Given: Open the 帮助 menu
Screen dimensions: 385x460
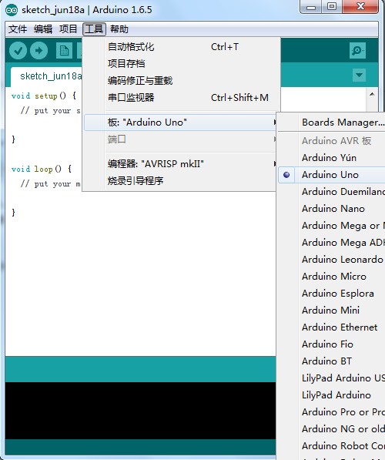Looking at the screenshot, I should (x=119, y=29).
